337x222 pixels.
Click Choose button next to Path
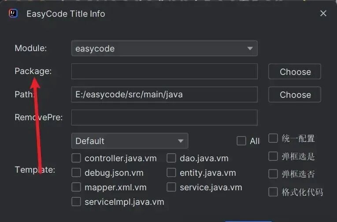point(295,95)
